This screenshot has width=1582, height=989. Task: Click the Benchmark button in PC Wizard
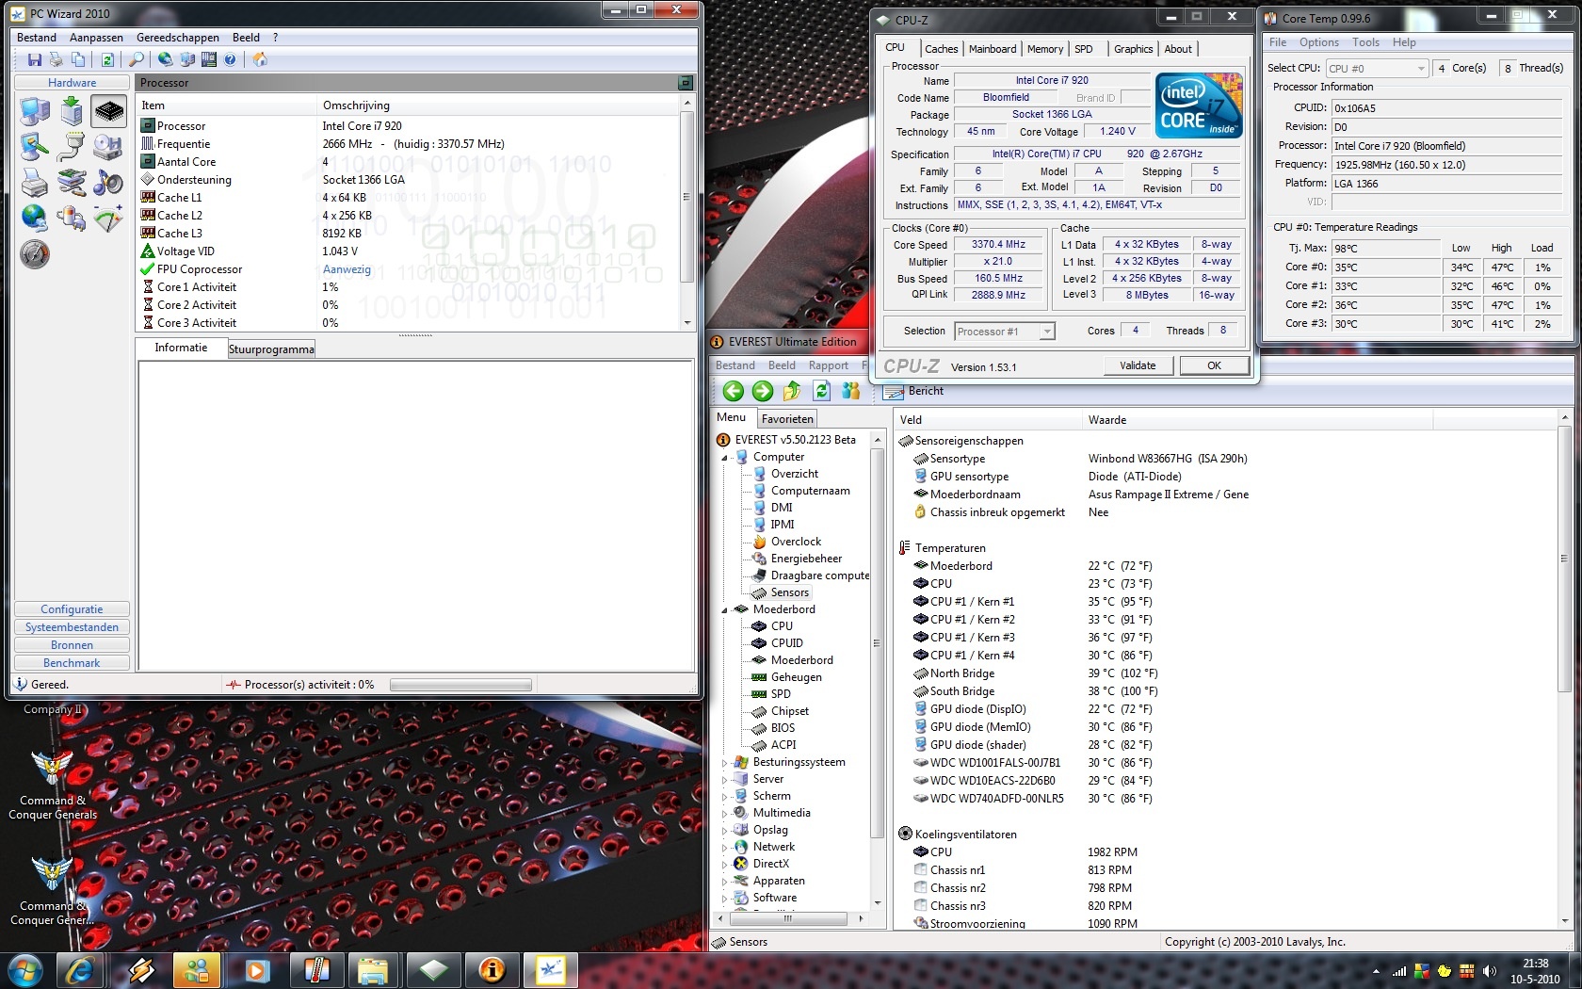click(72, 663)
